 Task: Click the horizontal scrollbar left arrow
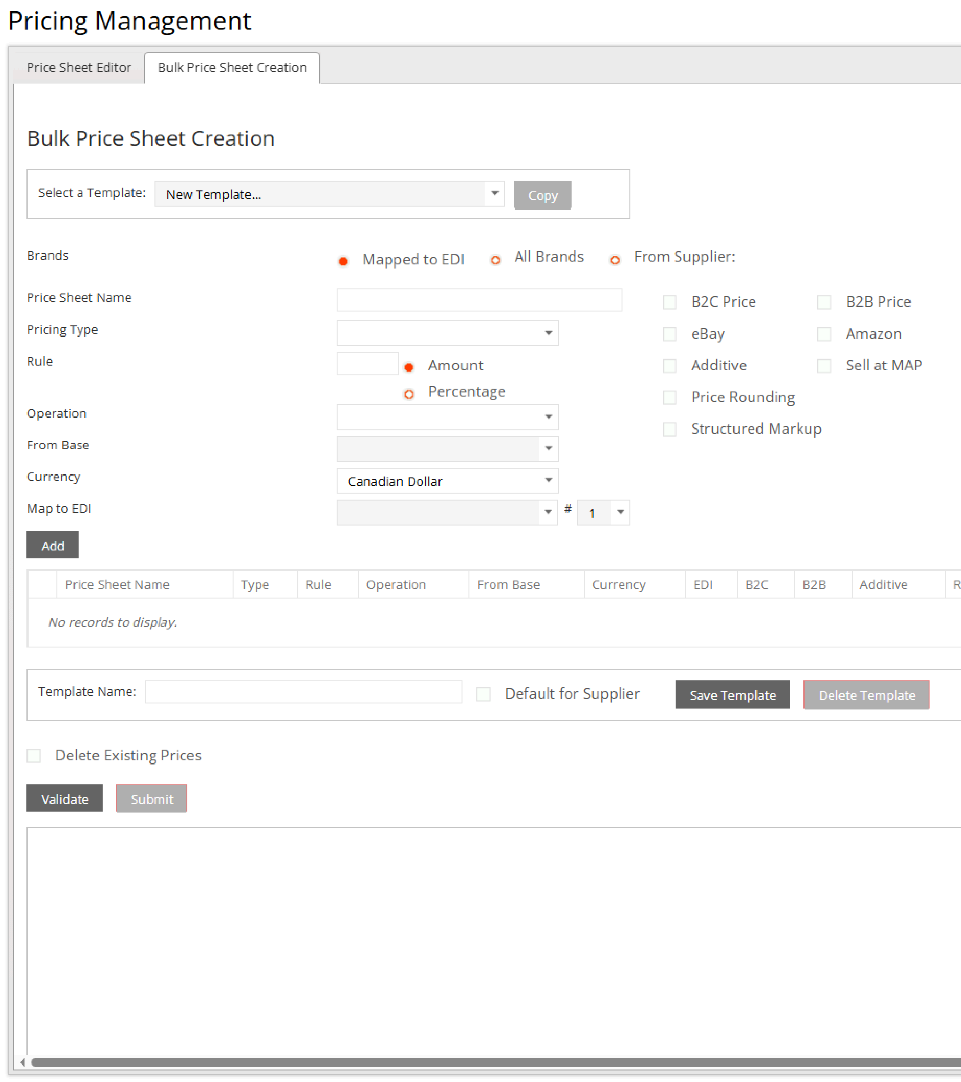(x=22, y=1062)
